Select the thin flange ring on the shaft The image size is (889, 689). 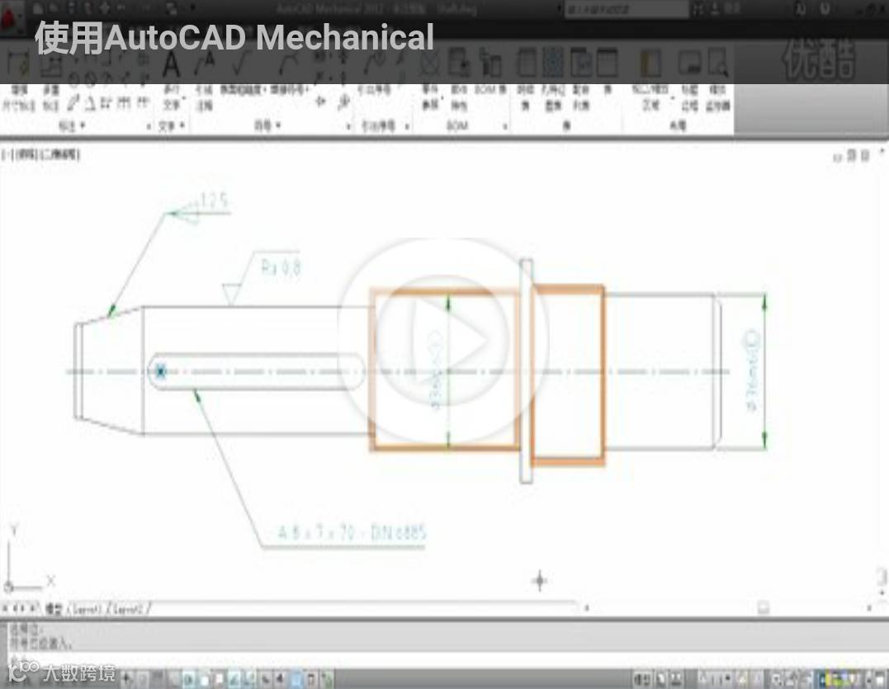(526, 371)
